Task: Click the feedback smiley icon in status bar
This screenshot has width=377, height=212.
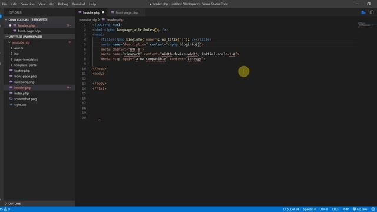Action: click(x=373, y=209)
